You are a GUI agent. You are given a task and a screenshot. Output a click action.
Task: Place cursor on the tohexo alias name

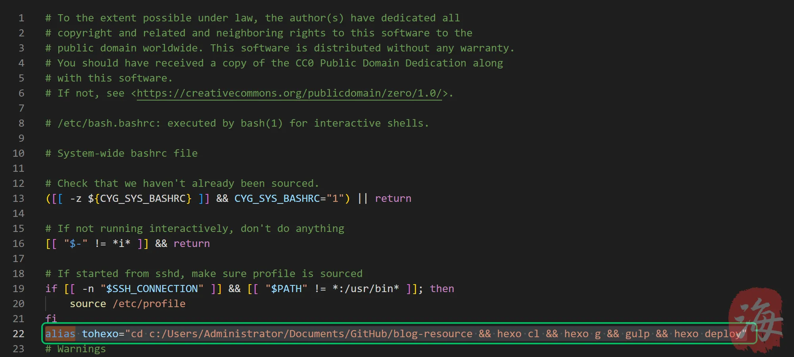pyautogui.click(x=100, y=334)
